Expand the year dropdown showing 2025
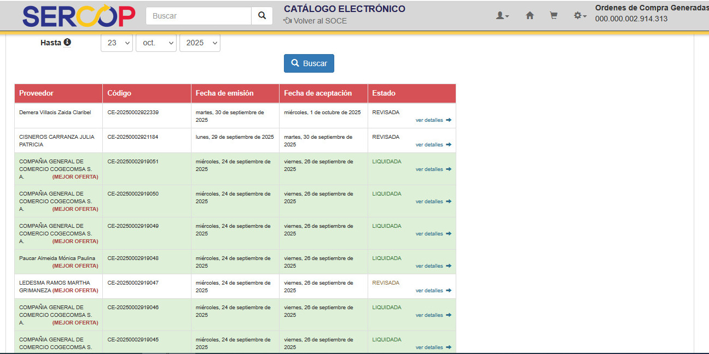This screenshot has height=354, width=709. click(x=200, y=43)
